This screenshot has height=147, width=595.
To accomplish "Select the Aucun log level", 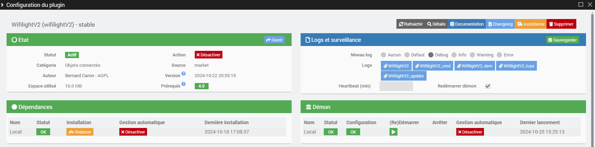I will (383, 55).
